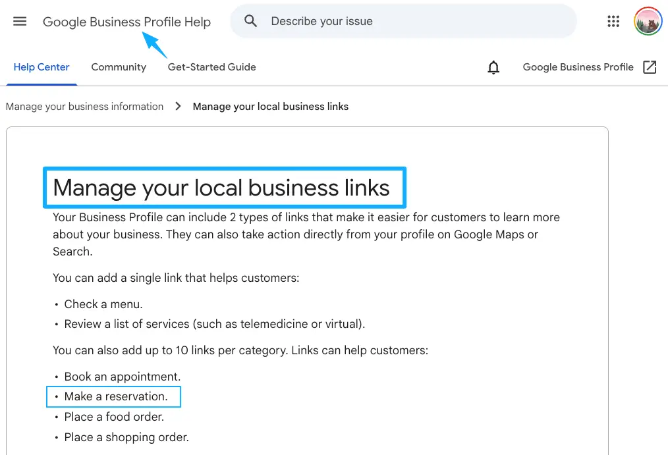Screen dimensions: 668x455
Task: Click the You can add a single link sentence
Action: point(176,278)
